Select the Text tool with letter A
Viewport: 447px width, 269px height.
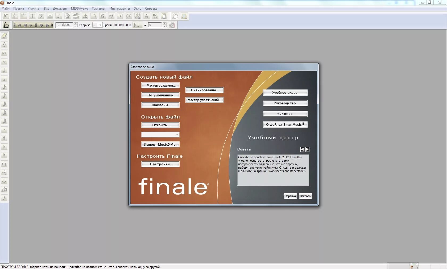point(146,16)
